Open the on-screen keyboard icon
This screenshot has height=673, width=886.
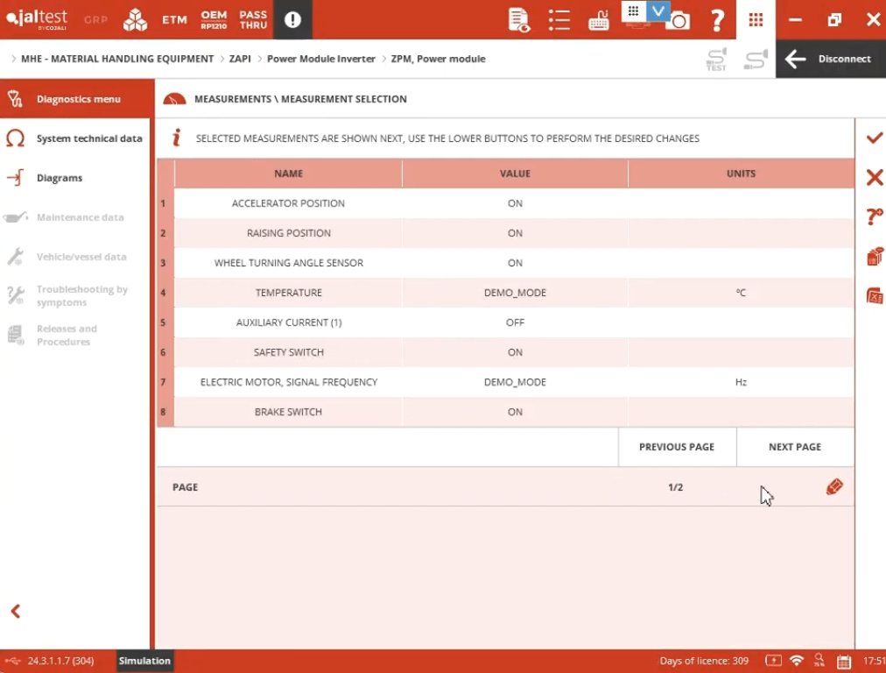click(x=598, y=21)
